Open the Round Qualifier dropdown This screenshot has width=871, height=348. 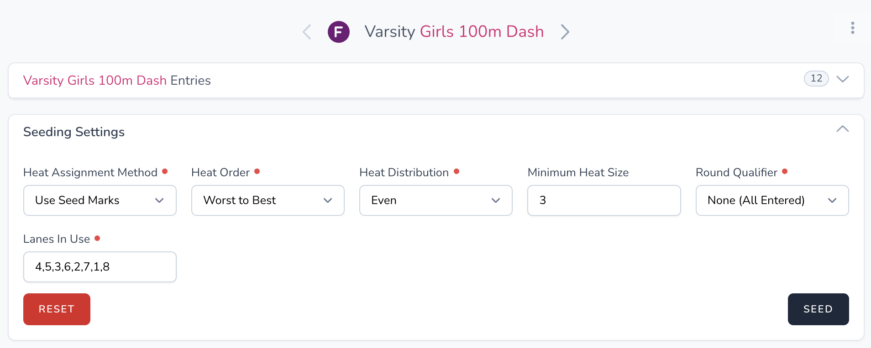(771, 200)
